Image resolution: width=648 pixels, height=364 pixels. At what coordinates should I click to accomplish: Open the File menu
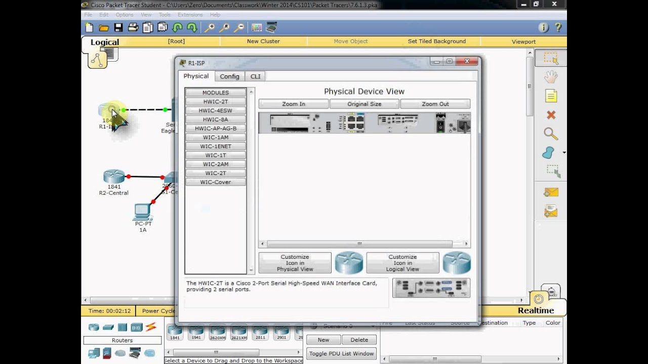coord(88,15)
